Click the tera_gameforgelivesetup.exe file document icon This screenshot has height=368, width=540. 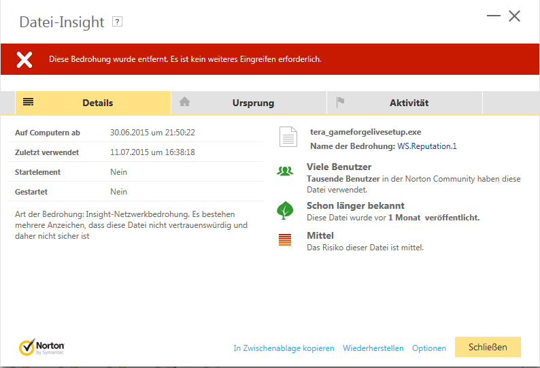point(288,137)
